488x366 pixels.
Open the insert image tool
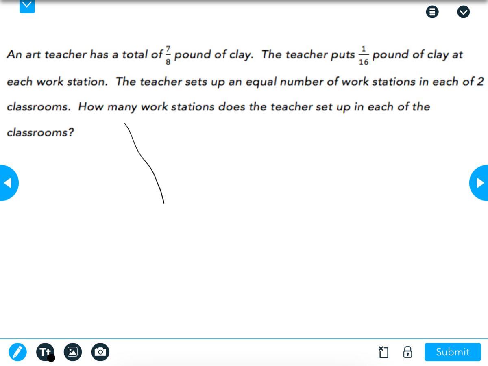(73, 352)
